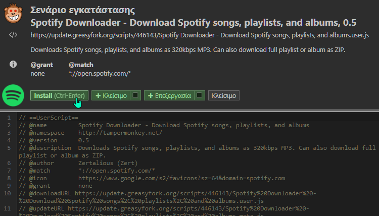Click the '@match' heading

point(81,65)
